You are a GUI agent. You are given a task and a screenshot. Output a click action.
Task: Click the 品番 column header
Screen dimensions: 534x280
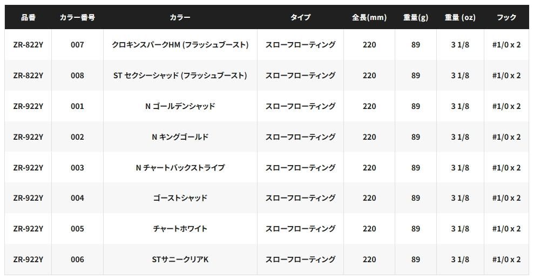click(28, 17)
